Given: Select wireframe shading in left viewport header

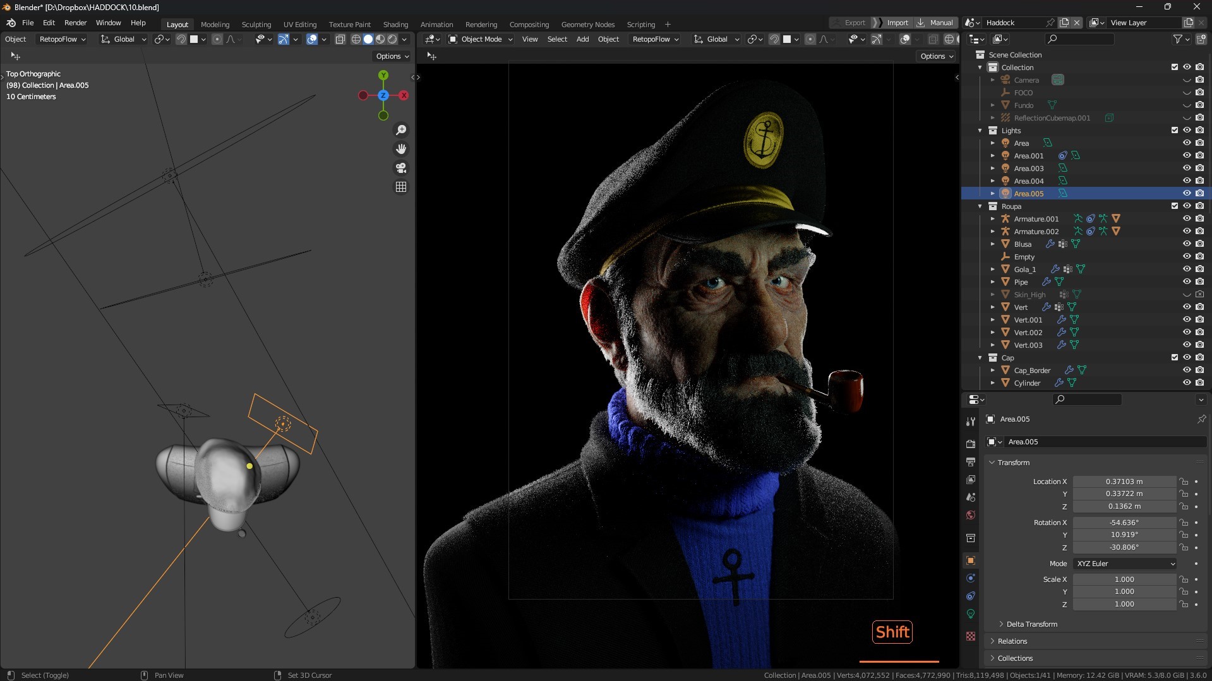Looking at the screenshot, I should pyautogui.click(x=356, y=39).
